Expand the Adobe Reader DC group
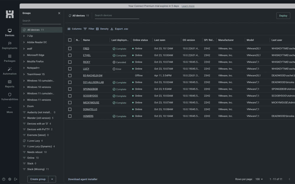Screen dimensions: 295x184 tap(24, 42)
